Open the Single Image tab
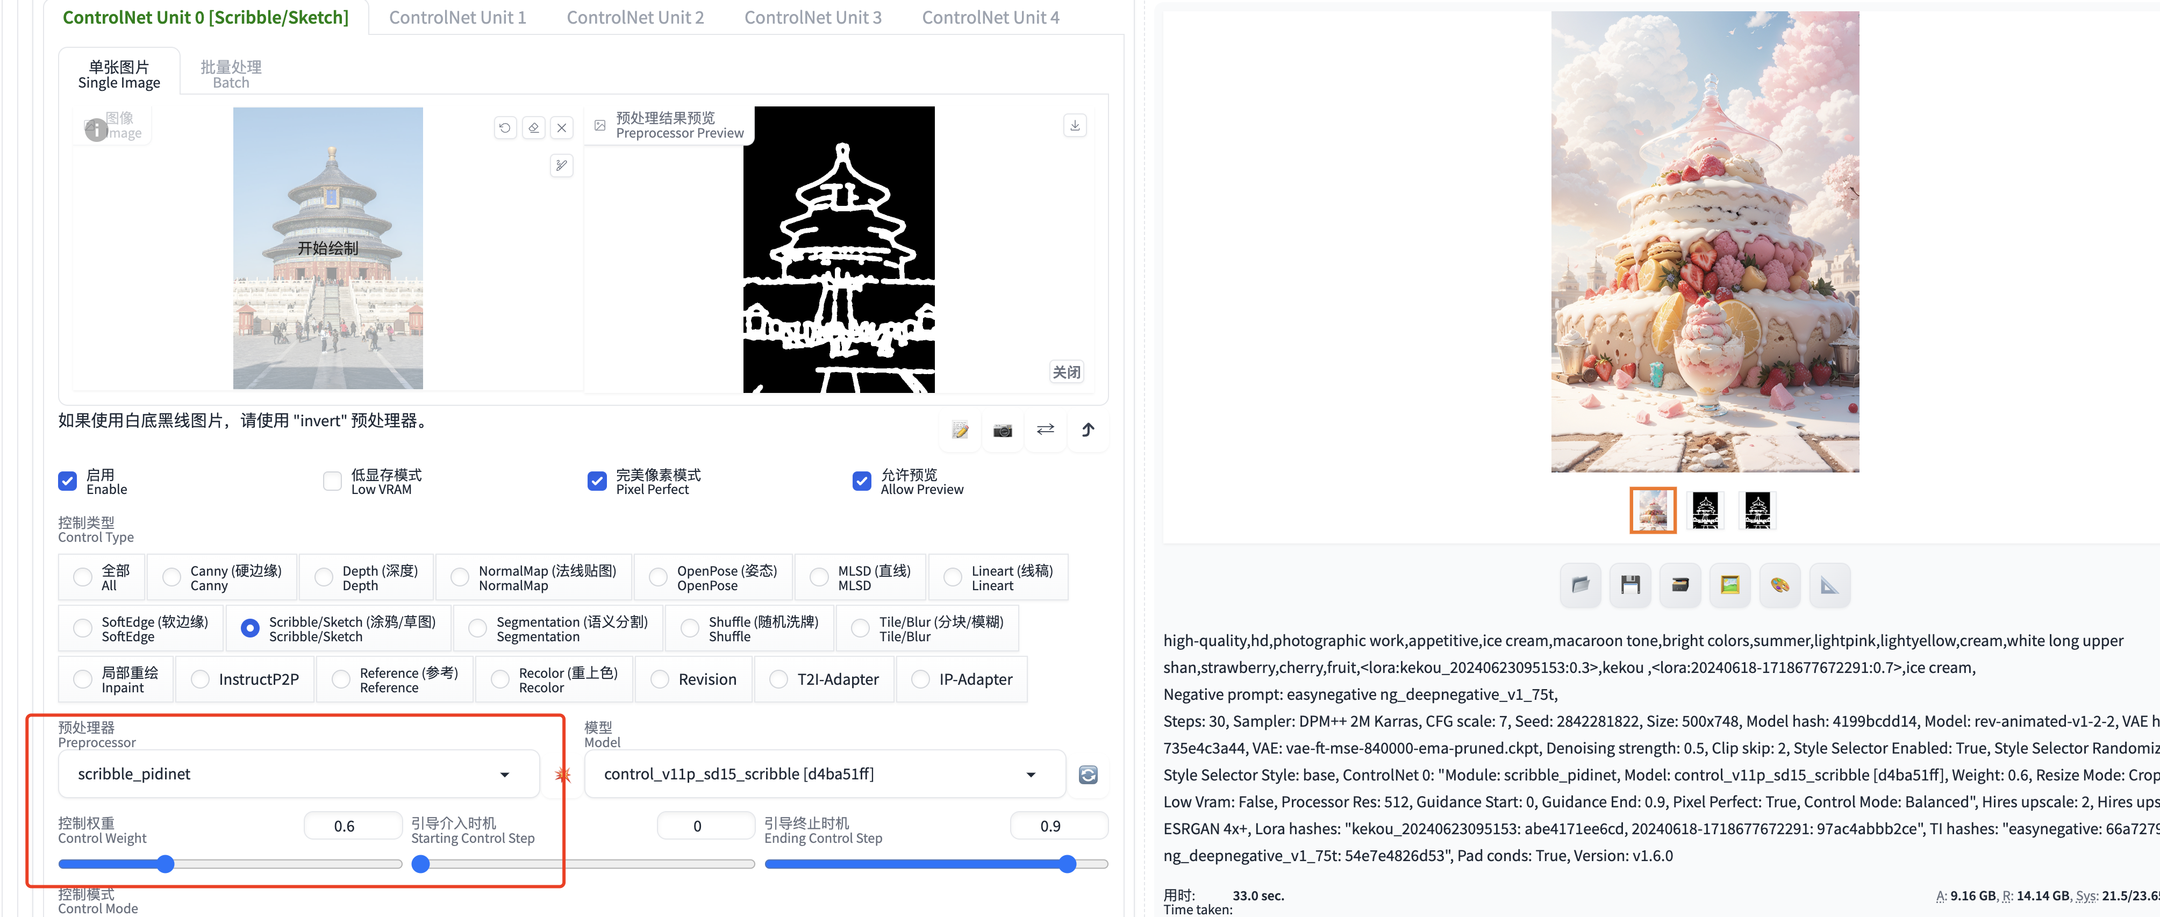2160x917 pixels. point(119,74)
